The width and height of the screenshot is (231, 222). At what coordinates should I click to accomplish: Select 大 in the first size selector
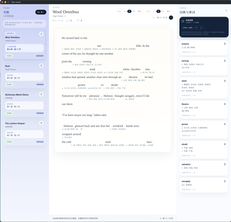[x=134, y=12]
